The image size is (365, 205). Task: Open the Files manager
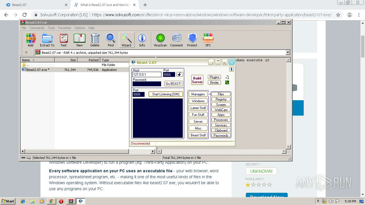coord(221,94)
